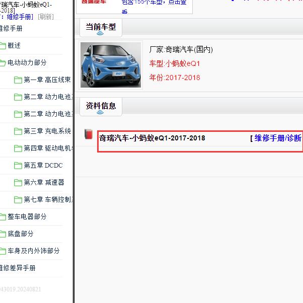Image resolution: width=303 pixels, height=303 pixels.
Task: Open 第六章 减速器 chapter
Action: click(44, 182)
